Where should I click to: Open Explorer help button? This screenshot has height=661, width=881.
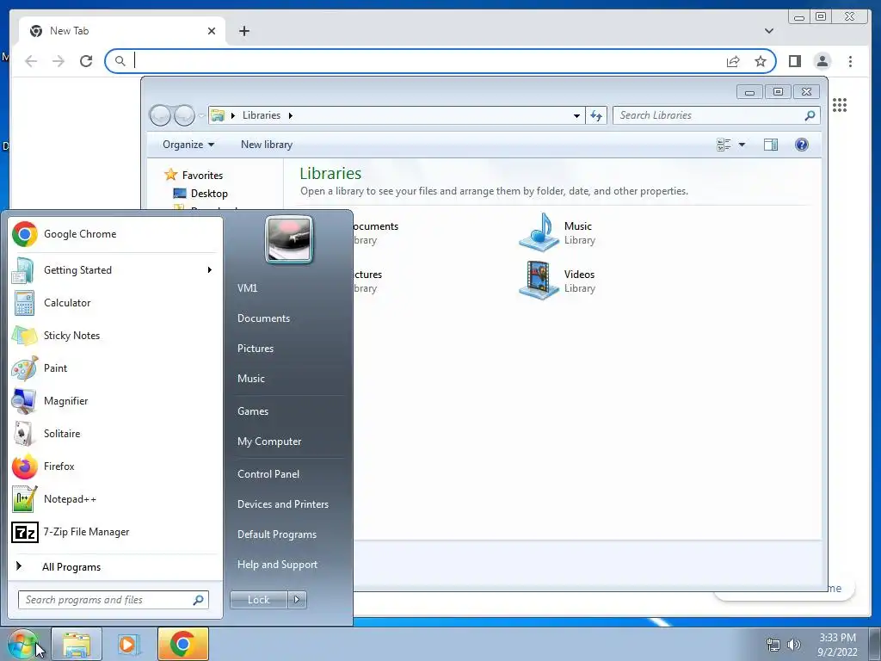pyautogui.click(x=802, y=145)
